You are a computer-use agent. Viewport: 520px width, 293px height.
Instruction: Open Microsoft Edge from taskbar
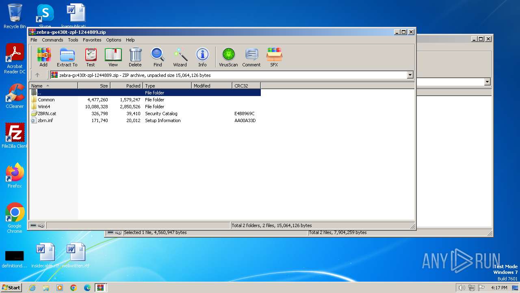pos(87,288)
